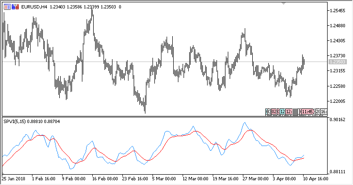Click the indicator scale value 0.88111

pyautogui.click(x=337, y=172)
